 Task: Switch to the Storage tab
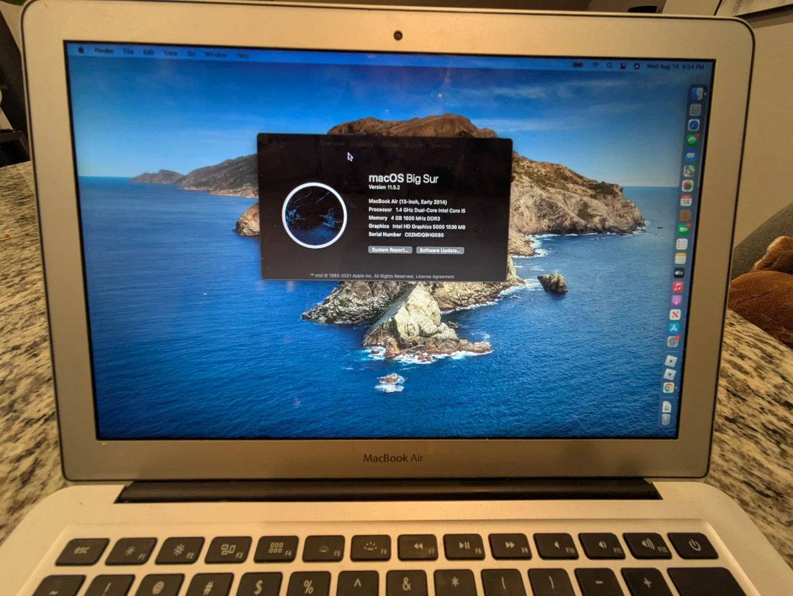click(389, 144)
